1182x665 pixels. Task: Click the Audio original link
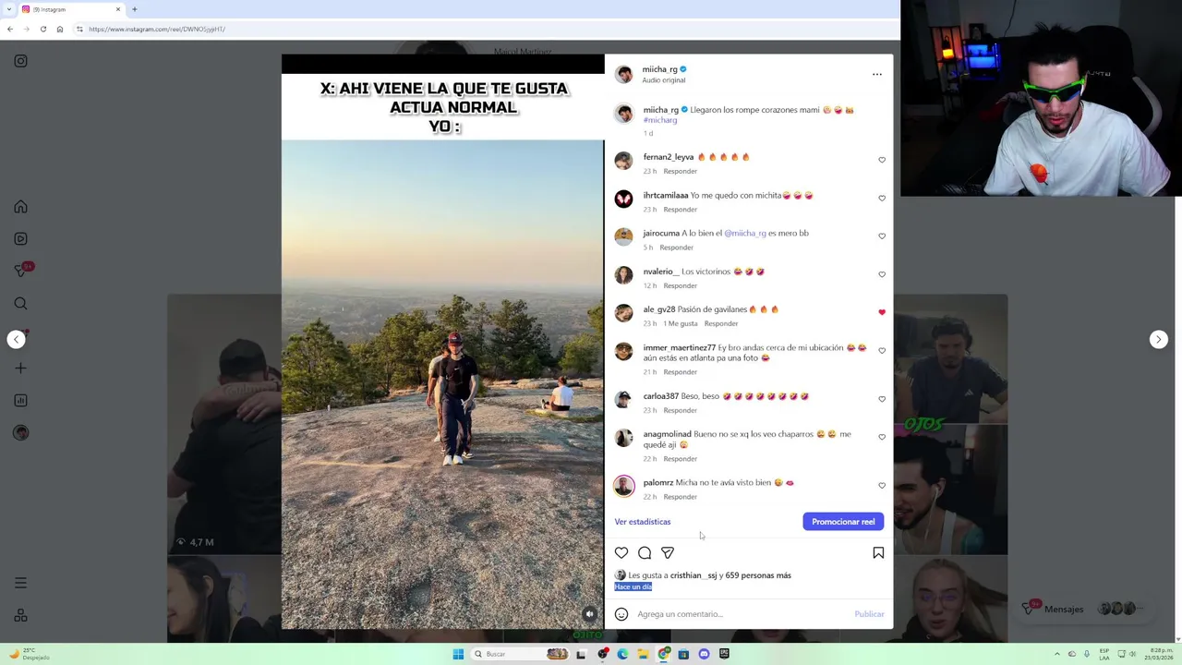point(664,80)
